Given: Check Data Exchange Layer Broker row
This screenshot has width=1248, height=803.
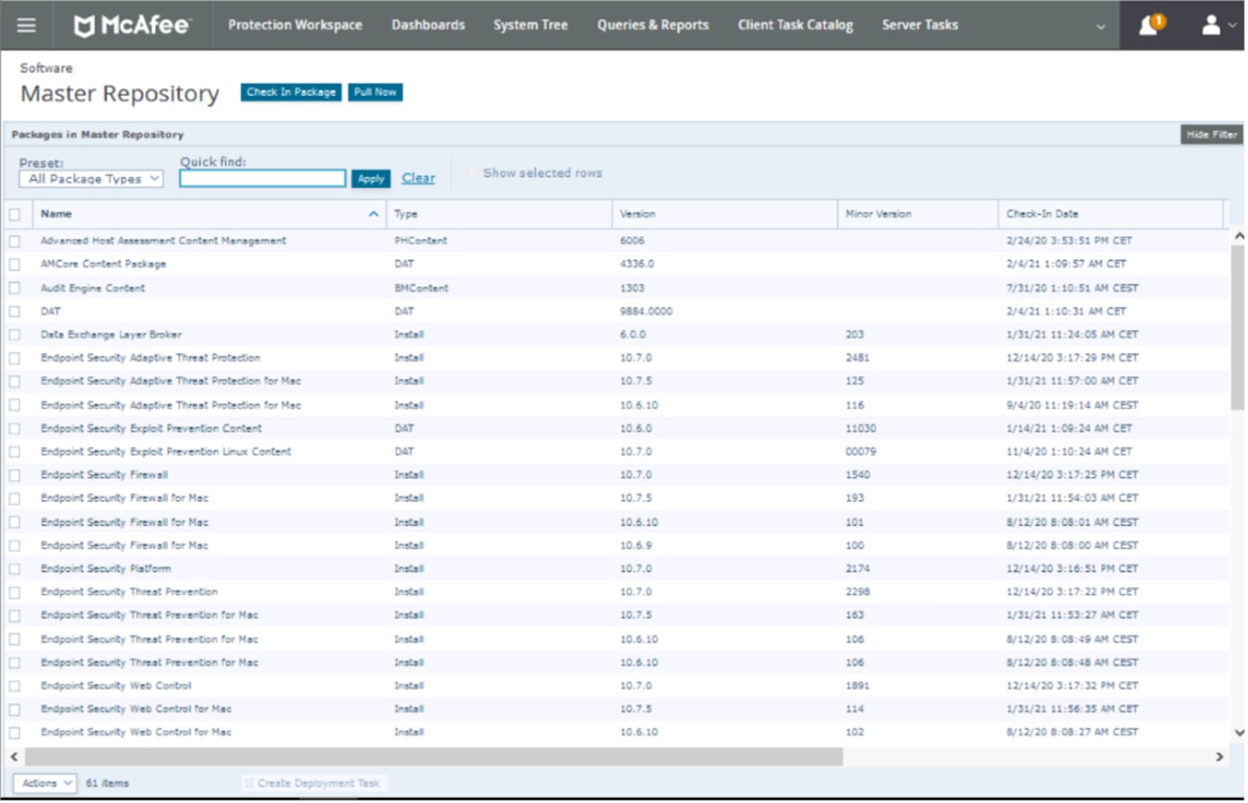Looking at the screenshot, I should [x=15, y=334].
